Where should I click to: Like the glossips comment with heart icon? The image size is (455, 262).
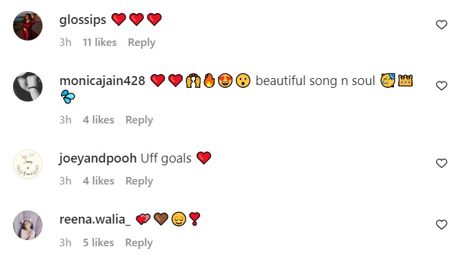[x=441, y=25]
